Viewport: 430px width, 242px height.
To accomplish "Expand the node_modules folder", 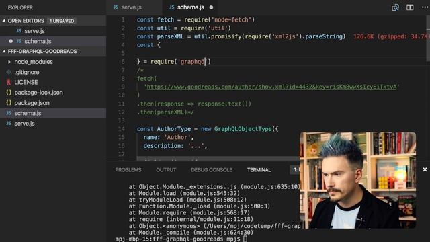I will pyautogui.click(x=9, y=62).
